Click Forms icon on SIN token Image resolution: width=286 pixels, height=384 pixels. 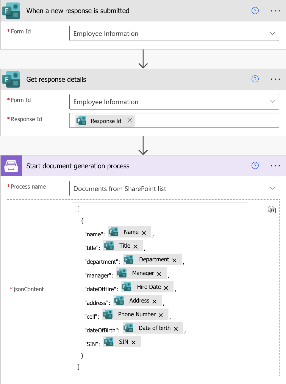pos(109,342)
